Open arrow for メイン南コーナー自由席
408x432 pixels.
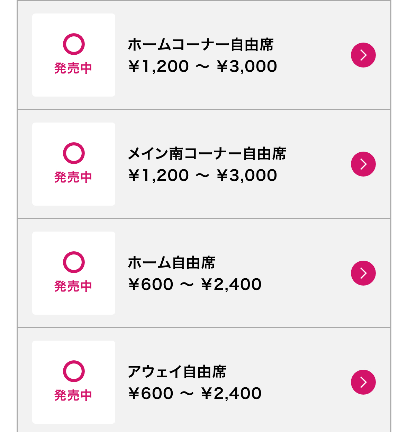tap(363, 164)
